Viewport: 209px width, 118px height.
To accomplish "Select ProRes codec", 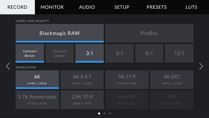I will 149,33.
